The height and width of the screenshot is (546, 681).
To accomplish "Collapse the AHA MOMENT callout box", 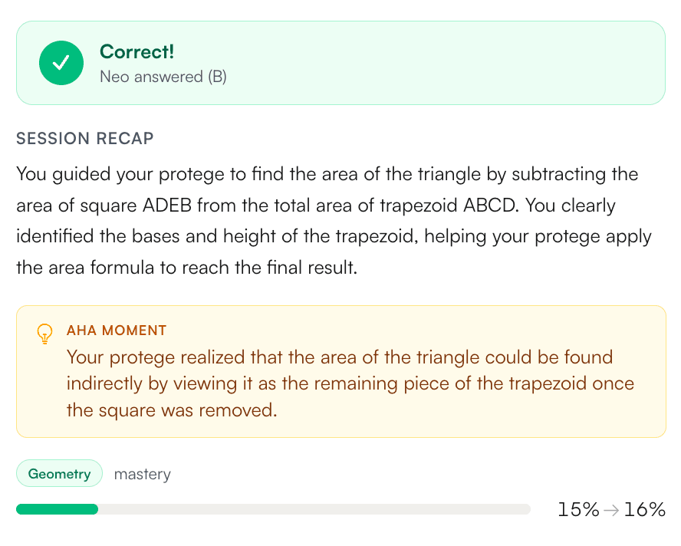I will click(340, 371).
